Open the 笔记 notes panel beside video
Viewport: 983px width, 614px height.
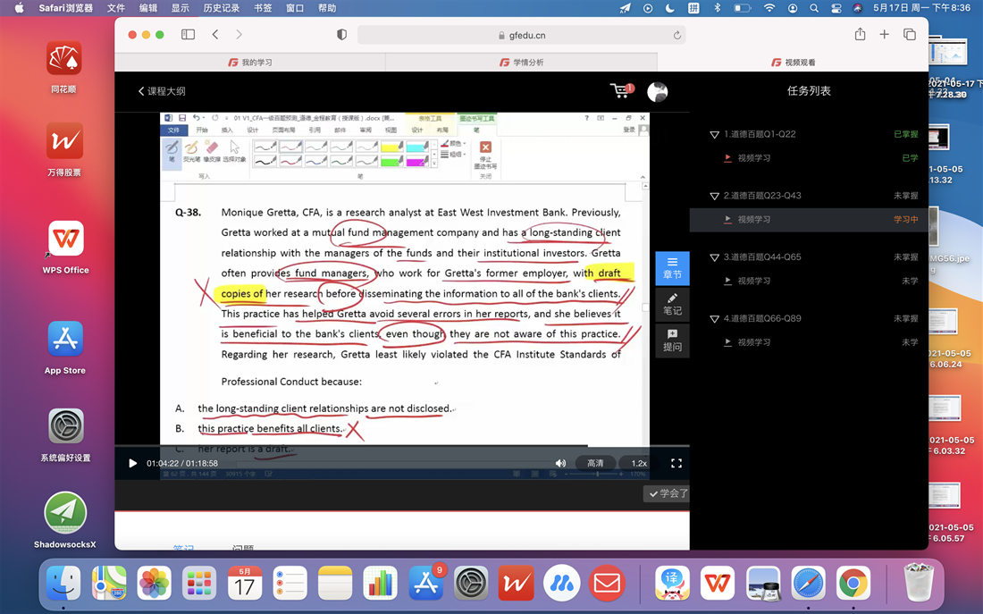672,304
